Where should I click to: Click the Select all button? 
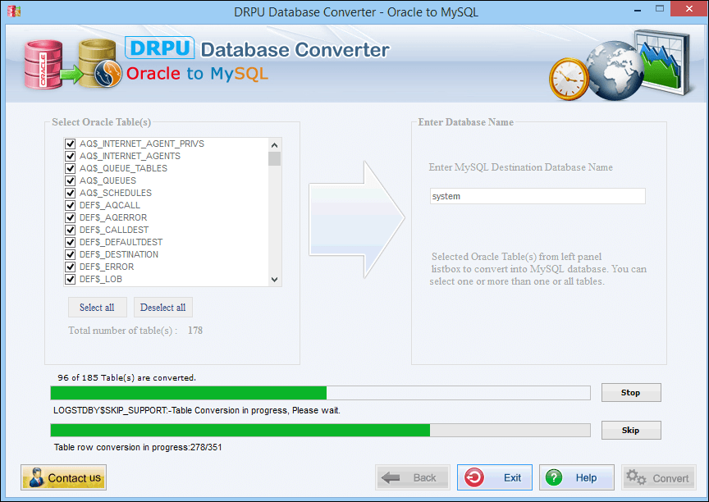pos(97,308)
